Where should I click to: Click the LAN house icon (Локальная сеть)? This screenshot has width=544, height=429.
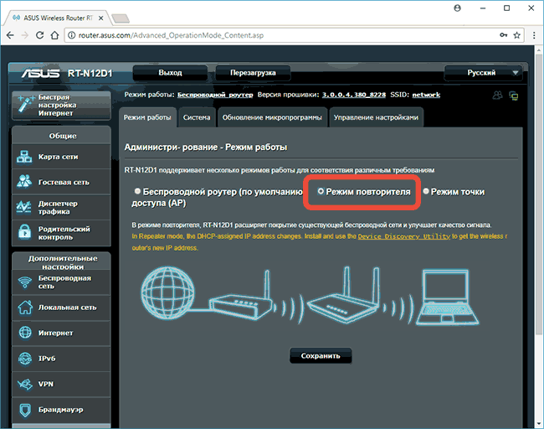pyautogui.click(x=25, y=308)
